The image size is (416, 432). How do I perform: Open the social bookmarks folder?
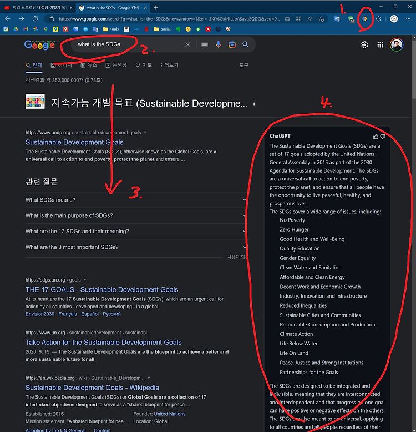coord(162,29)
